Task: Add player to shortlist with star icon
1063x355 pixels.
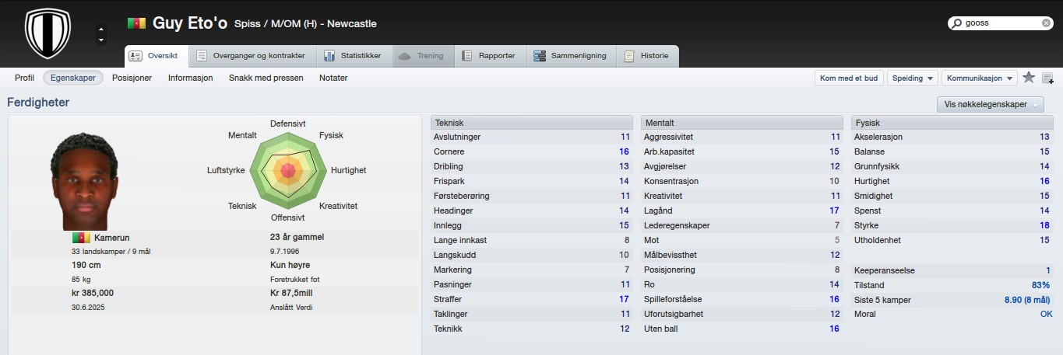Action: point(1029,78)
